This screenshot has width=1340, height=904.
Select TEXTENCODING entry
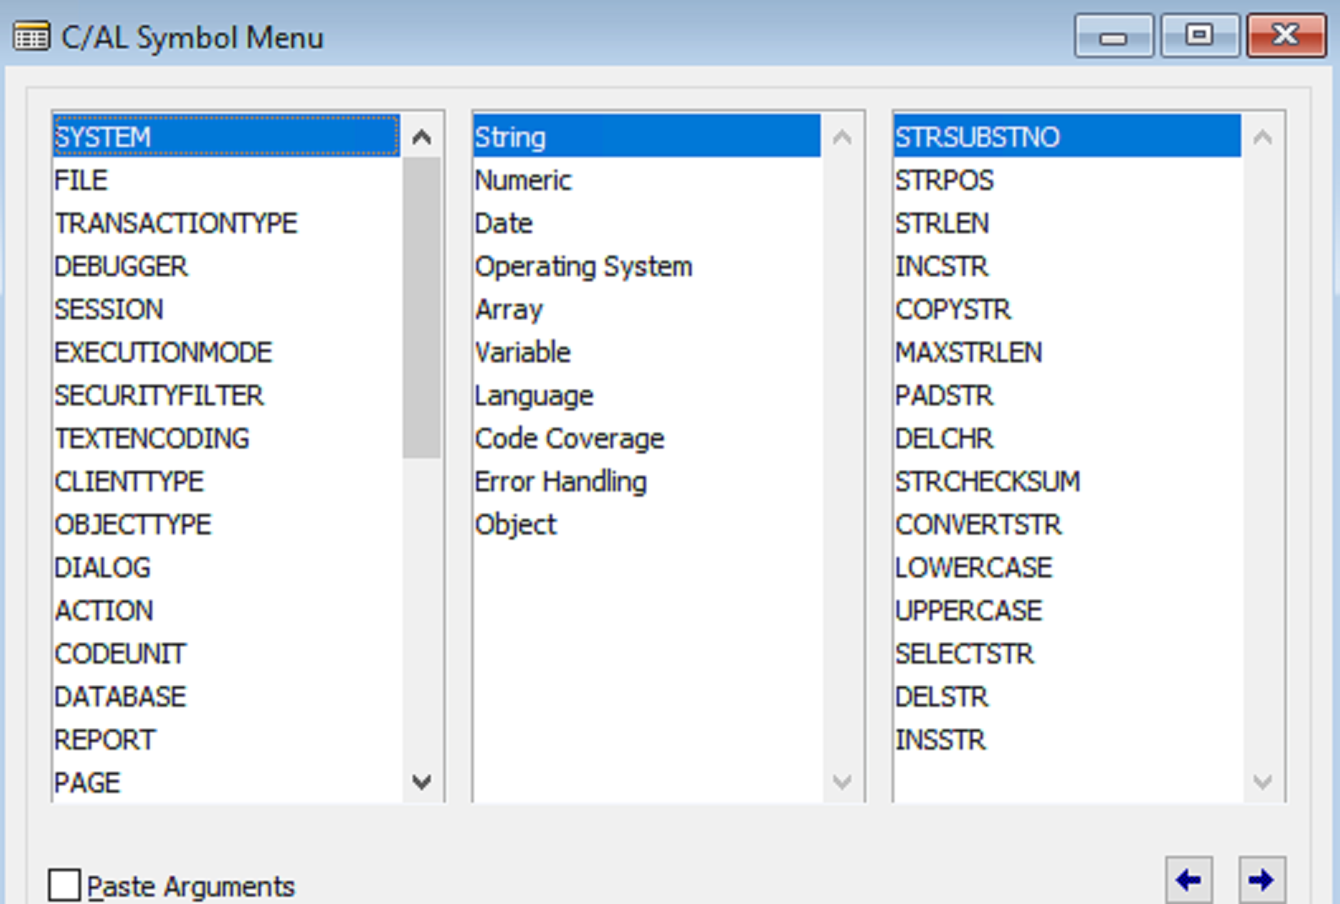225,438
